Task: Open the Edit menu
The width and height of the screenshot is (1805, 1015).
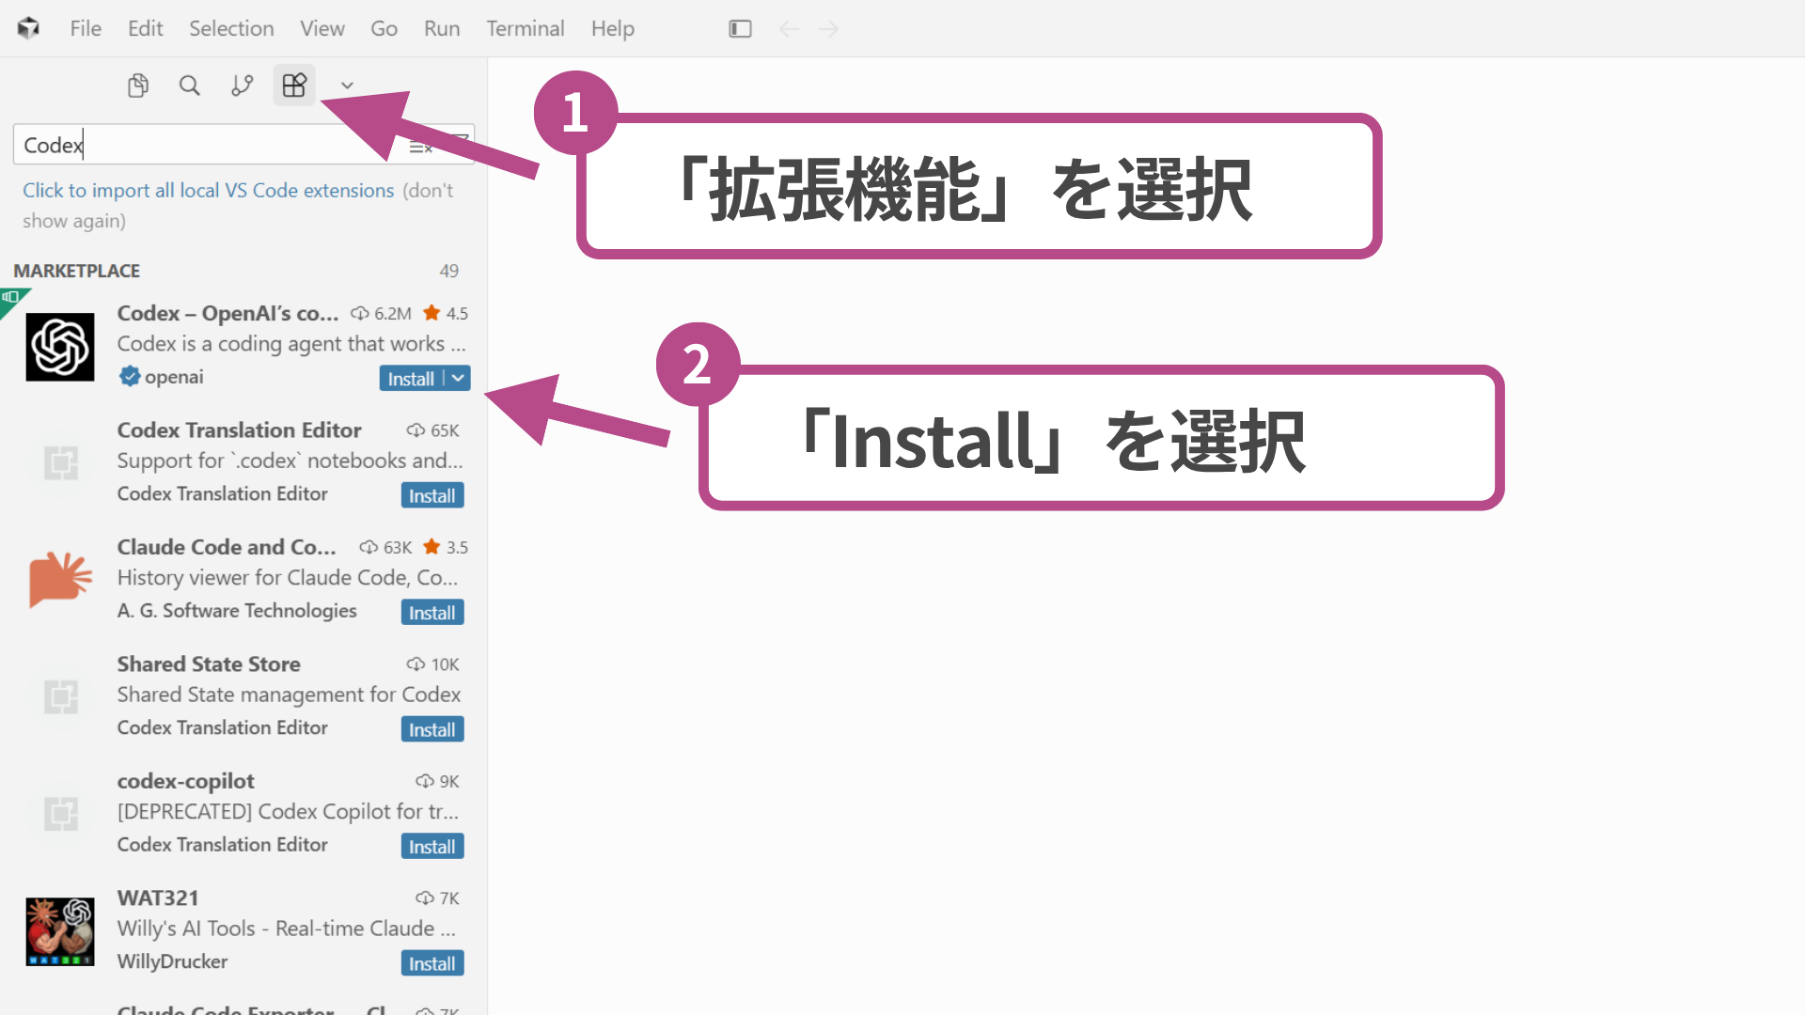Action: (146, 28)
